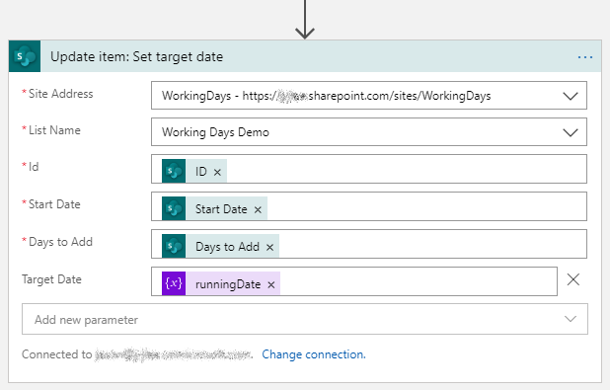Image resolution: width=610 pixels, height=390 pixels.
Task: Click the Change connection link
Action: pyautogui.click(x=314, y=354)
